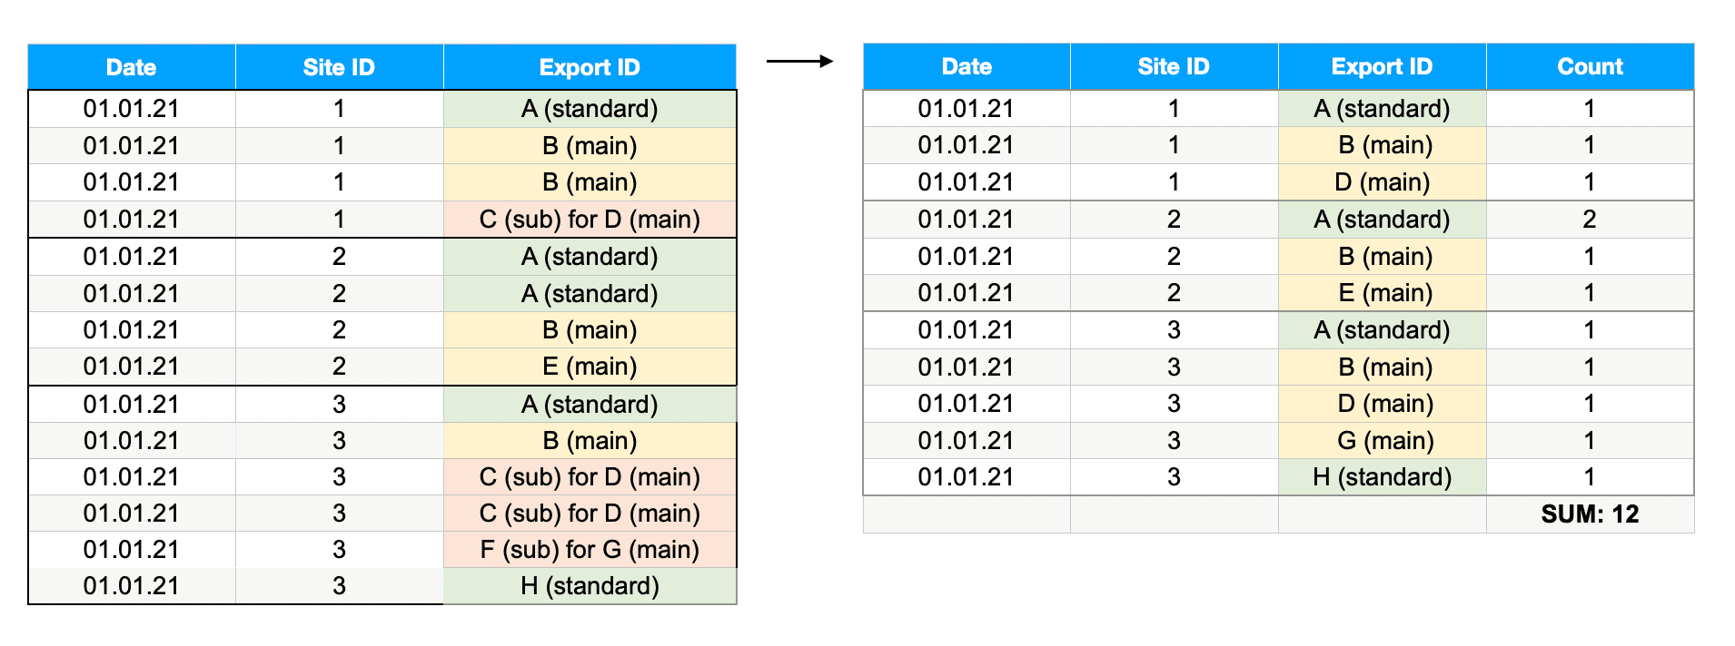Click the Date header in the right table

pos(967,66)
